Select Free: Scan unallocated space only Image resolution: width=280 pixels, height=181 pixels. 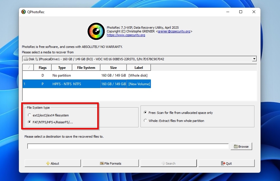click(145, 112)
